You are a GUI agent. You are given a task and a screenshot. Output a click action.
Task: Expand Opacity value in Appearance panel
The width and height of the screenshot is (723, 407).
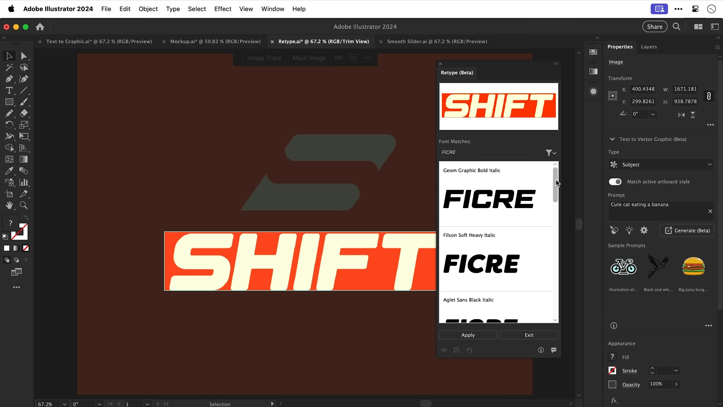(x=676, y=384)
